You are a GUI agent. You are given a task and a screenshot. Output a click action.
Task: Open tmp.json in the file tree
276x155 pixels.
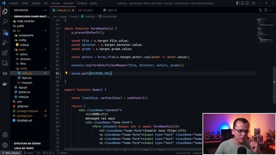(x=30, y=83)
